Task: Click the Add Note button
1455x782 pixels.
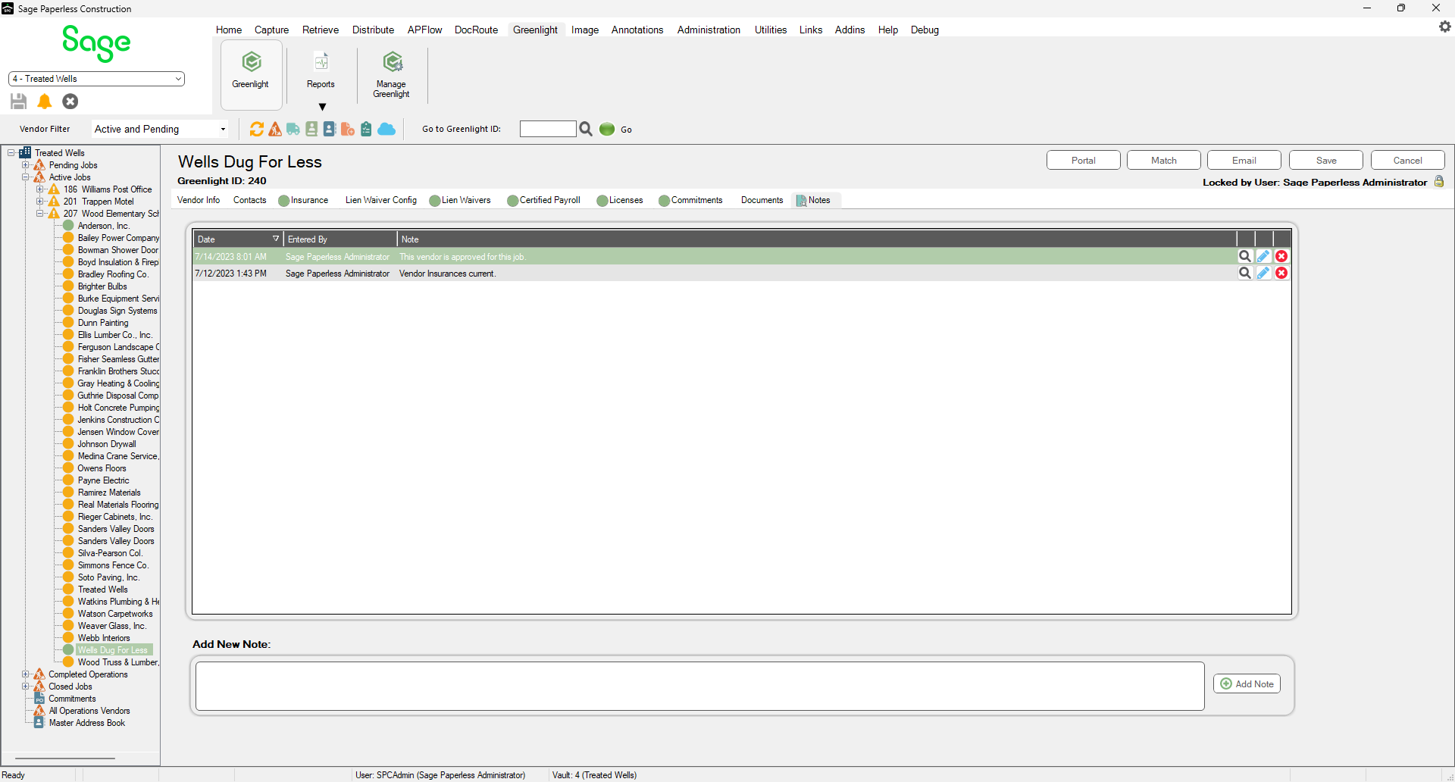Action: (1247, 683)
